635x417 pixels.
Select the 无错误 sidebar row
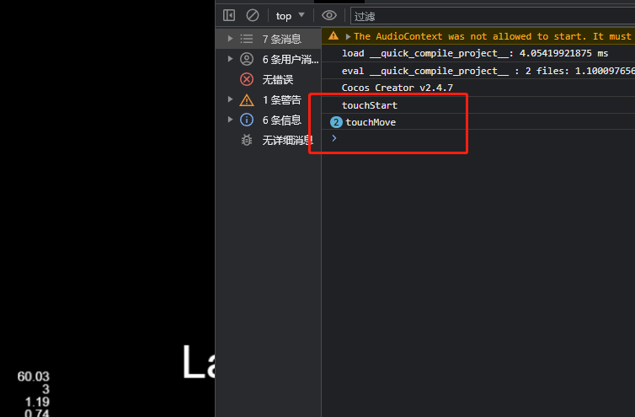click(x=268, y=79)
